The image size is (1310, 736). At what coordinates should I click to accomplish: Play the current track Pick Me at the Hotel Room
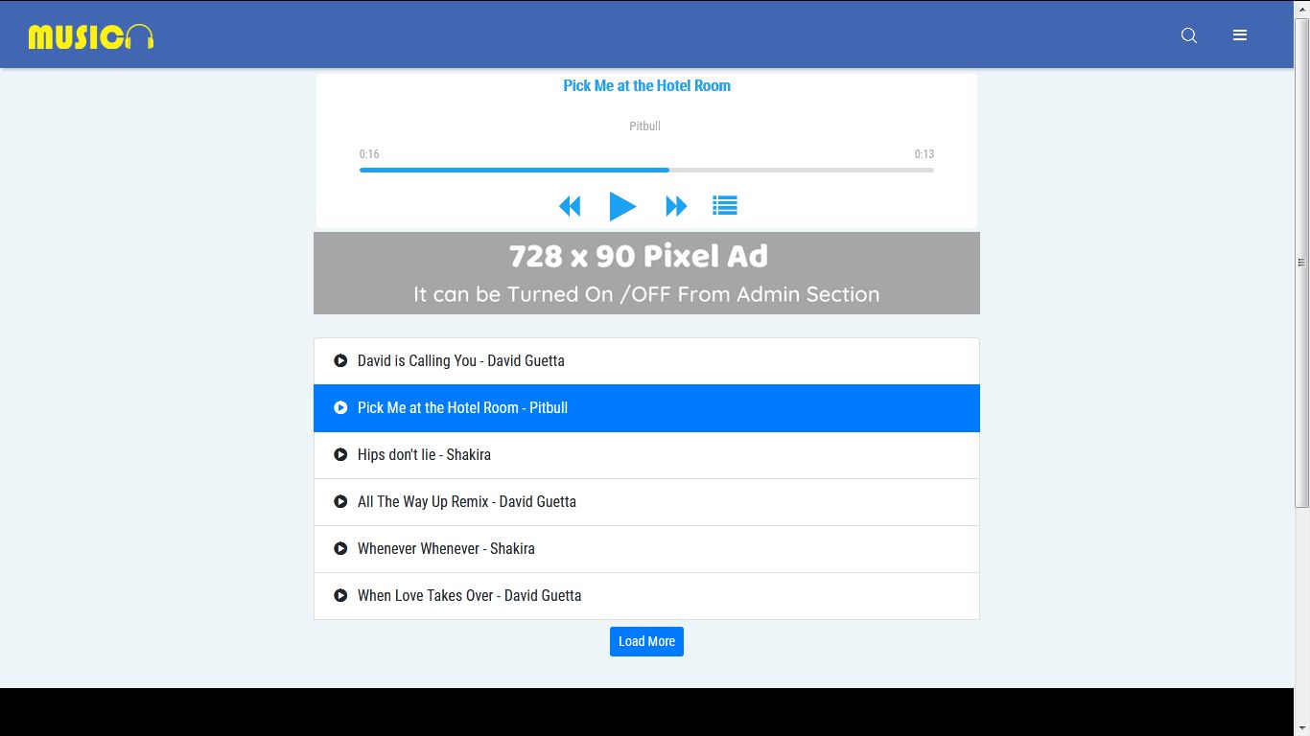point(623,206)
